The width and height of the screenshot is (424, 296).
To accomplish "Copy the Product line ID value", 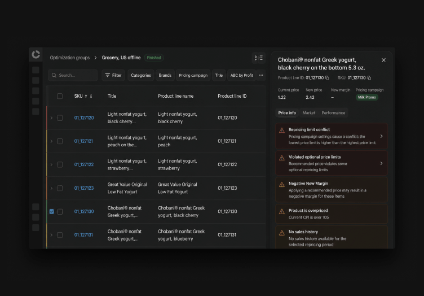I will pyautogui.click(x=327, y=78).
